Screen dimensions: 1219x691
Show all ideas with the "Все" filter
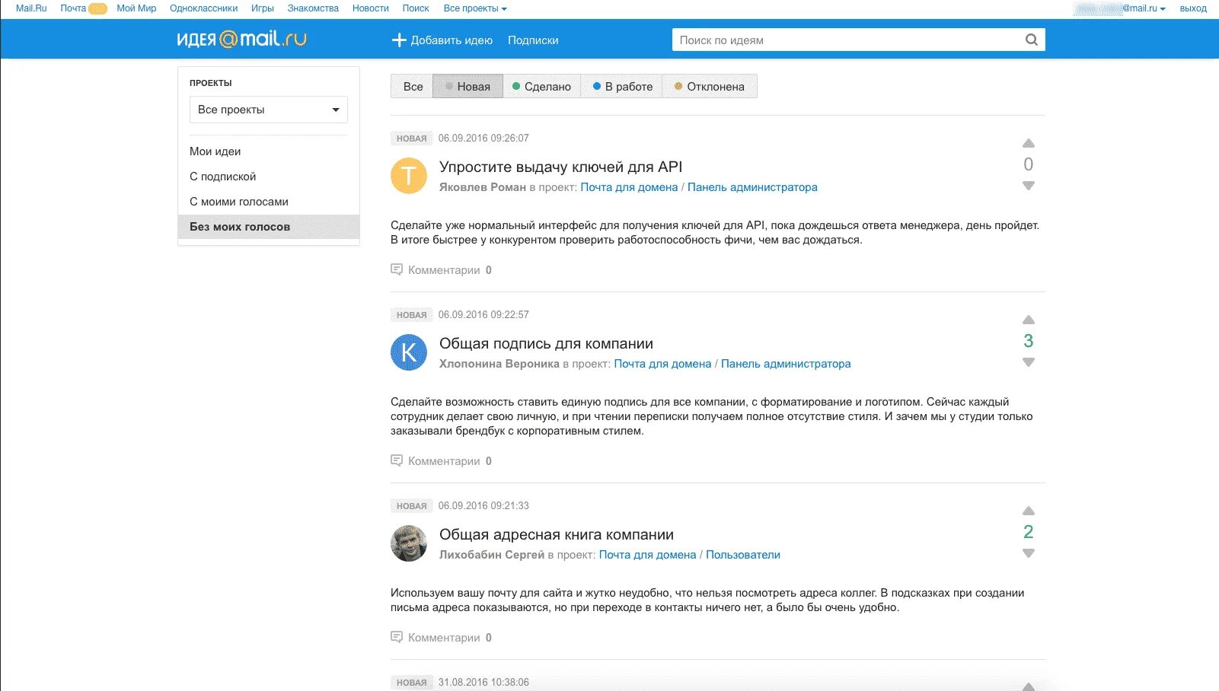tap(413, 86)
